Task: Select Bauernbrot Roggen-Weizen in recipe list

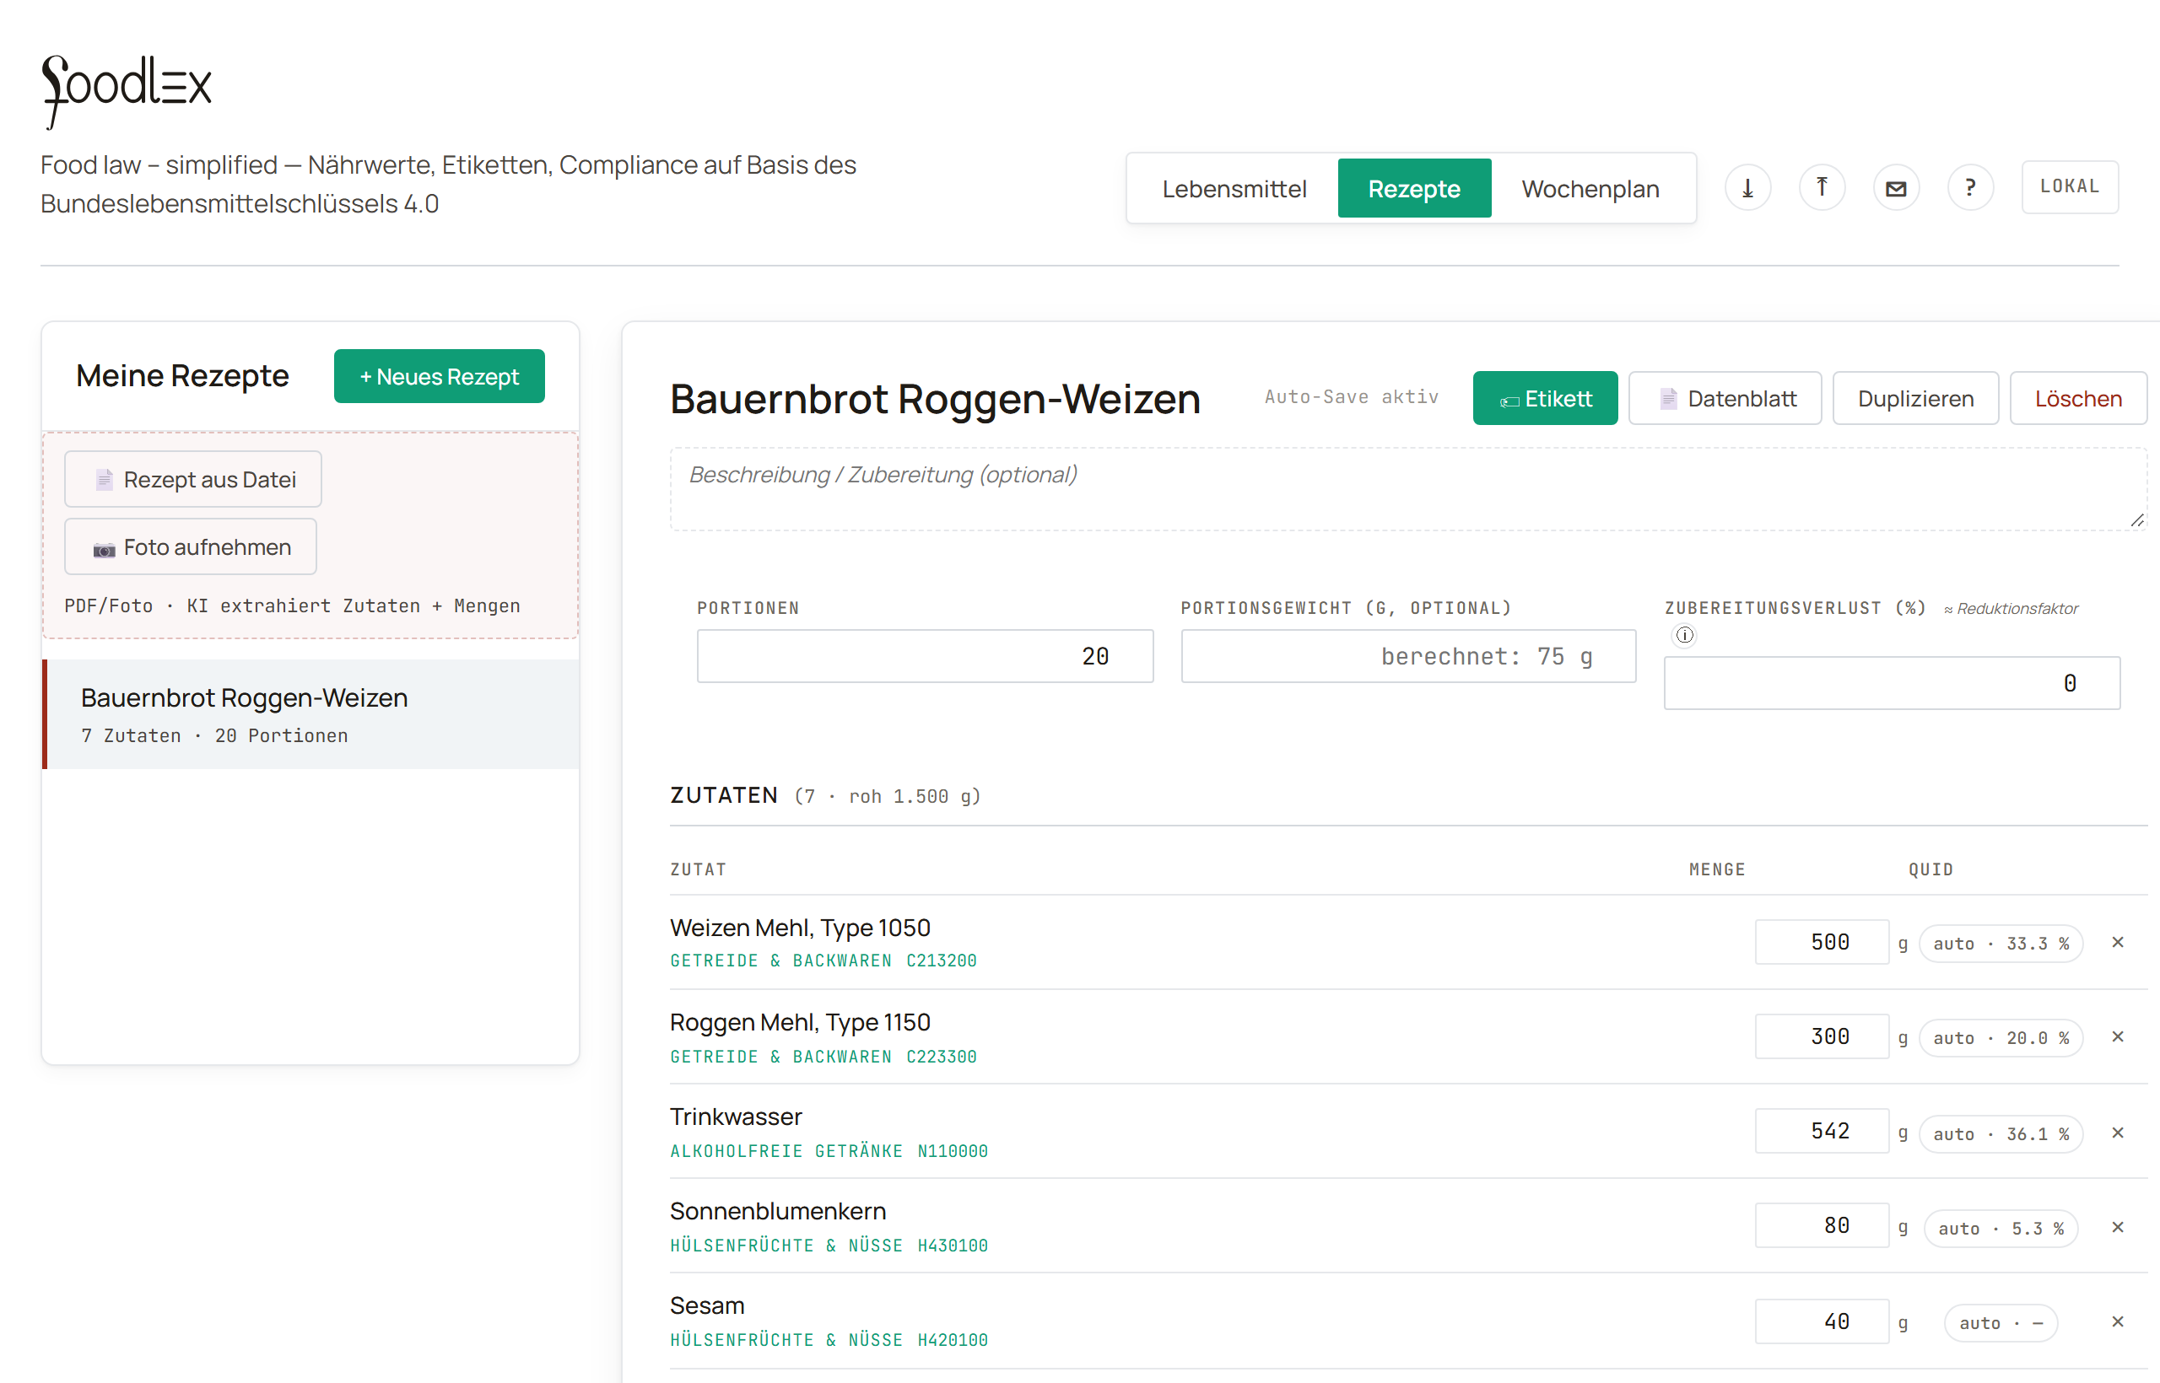Action: (310, 715)
